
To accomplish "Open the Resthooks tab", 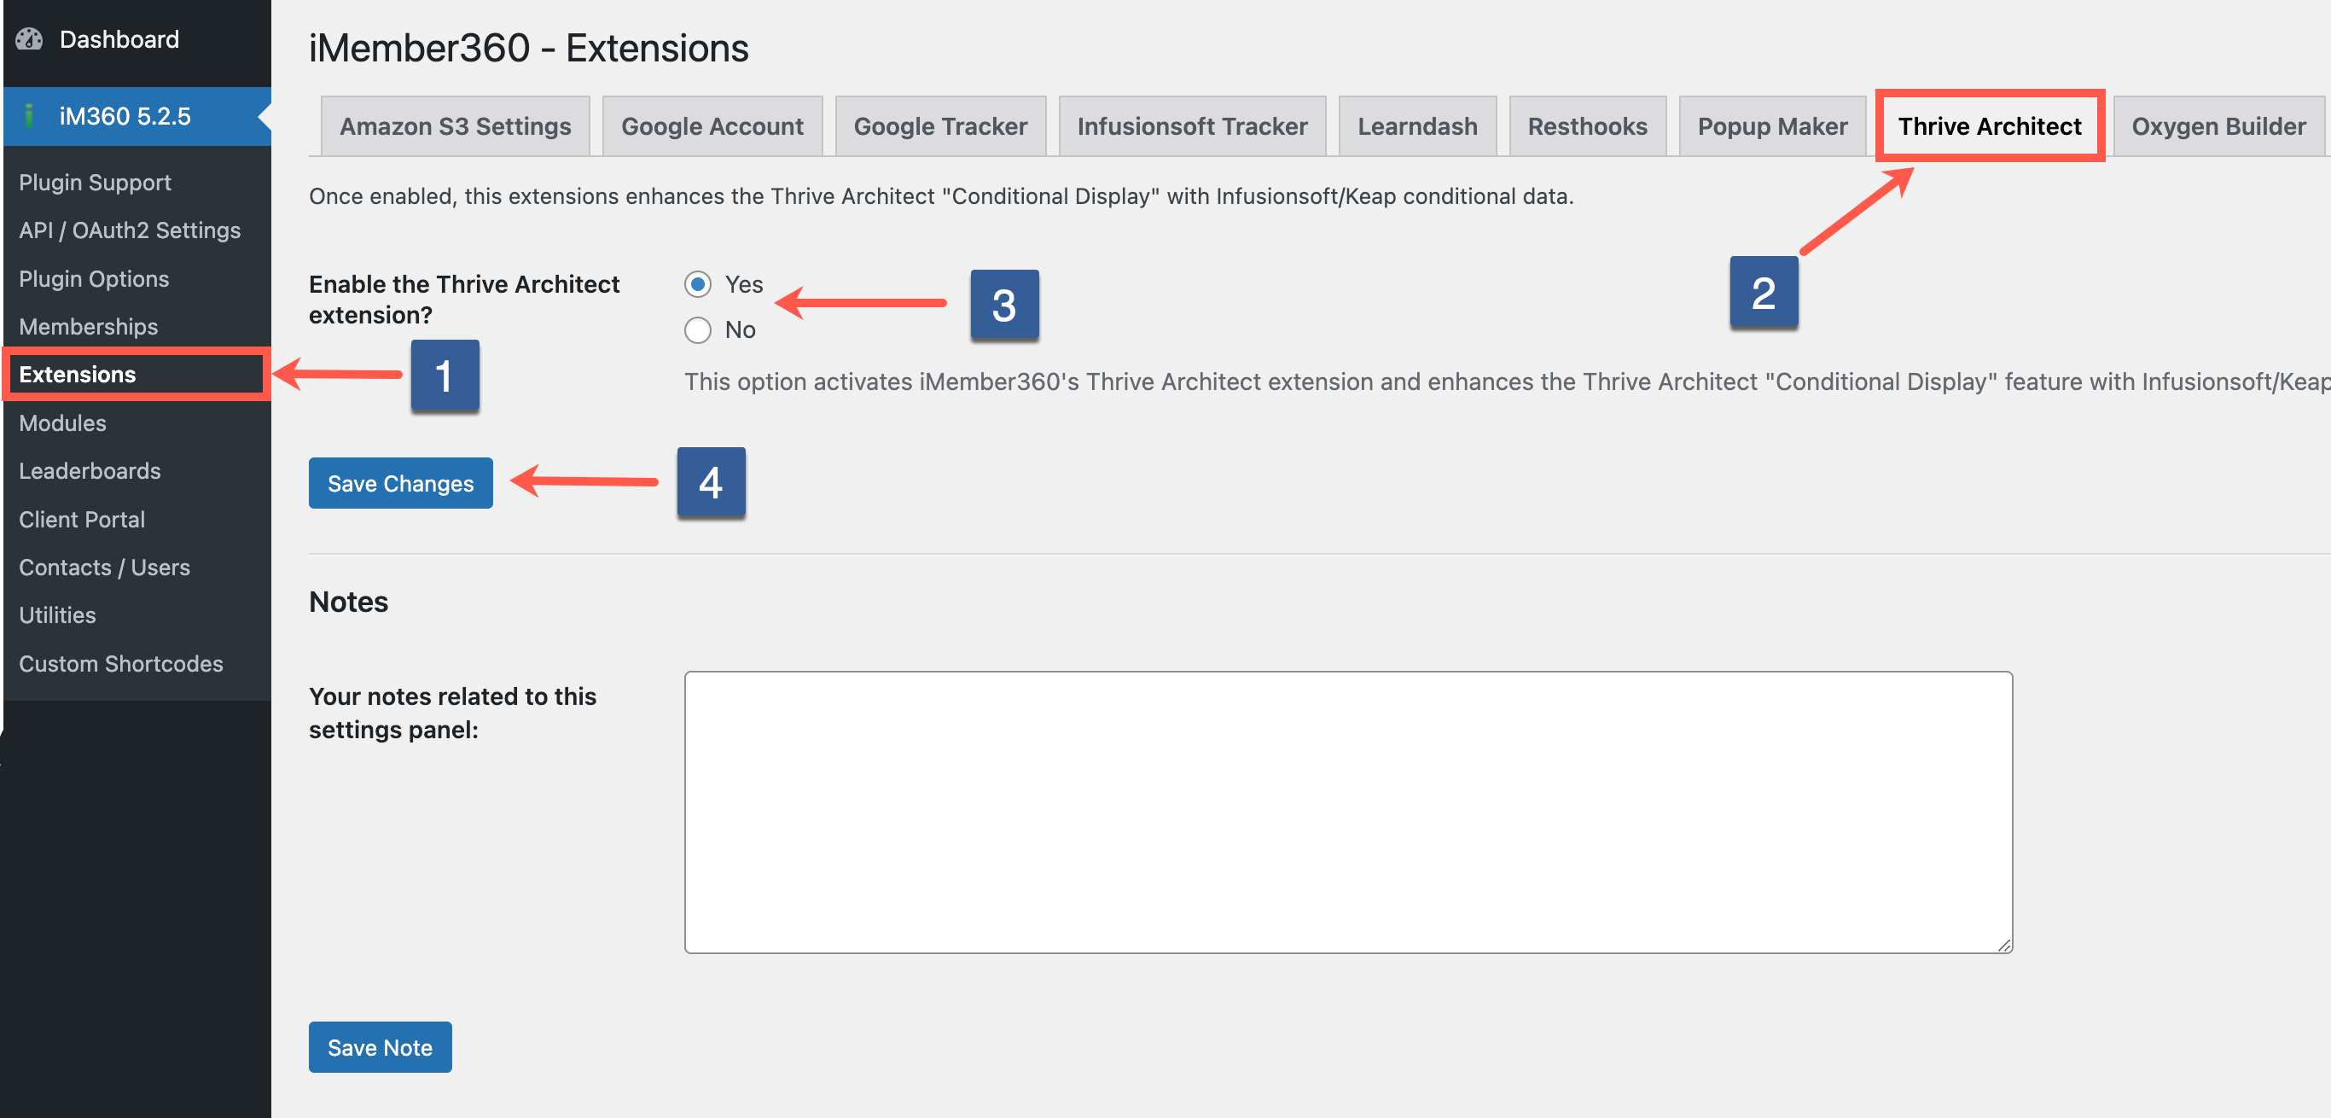I will (x=1587, y=125).
